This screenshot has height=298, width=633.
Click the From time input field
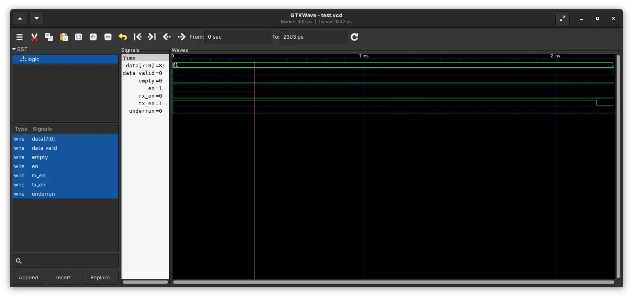(x=237, y=37)
